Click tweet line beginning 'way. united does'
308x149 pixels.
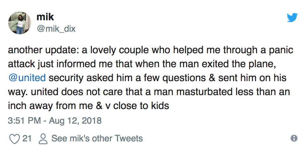[x=149, y=92]
